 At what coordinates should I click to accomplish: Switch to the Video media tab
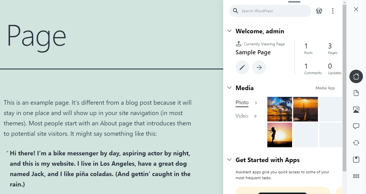click(242, 116)
